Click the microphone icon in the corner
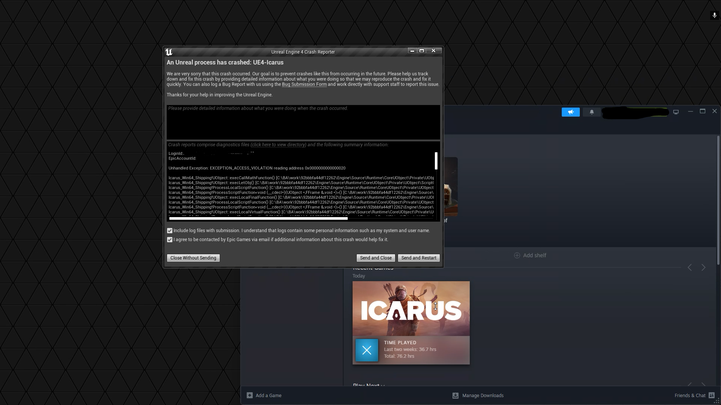 tap(714, 15)
